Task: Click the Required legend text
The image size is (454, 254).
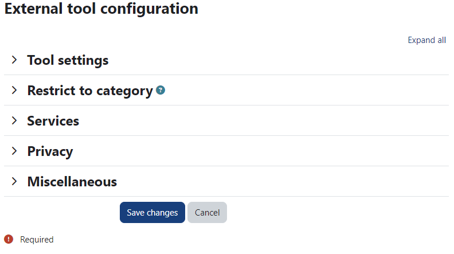Action: 37,240
